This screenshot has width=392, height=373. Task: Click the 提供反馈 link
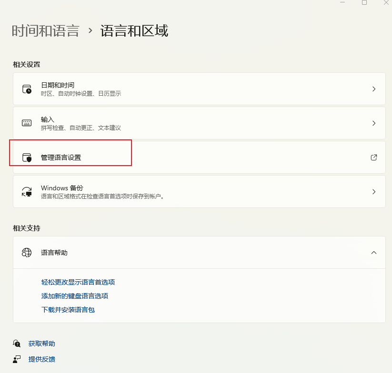[x=42, y=359]
